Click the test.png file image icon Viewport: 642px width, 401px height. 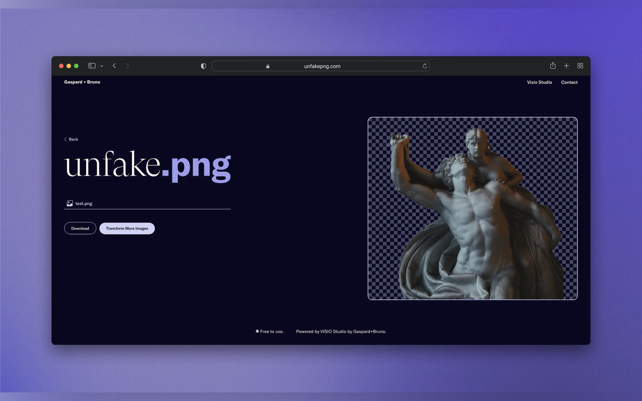[x=70, y=204]
